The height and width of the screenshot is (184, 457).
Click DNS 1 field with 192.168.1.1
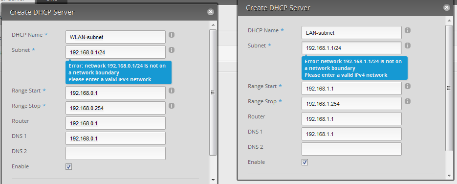[x=352, y=134]
